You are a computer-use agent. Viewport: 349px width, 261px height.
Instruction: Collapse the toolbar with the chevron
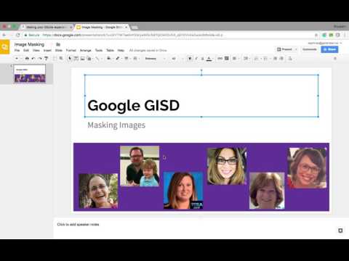[x=335, y=59]
